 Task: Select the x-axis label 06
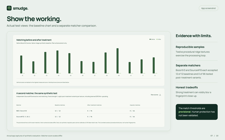(x=83, y=76)
